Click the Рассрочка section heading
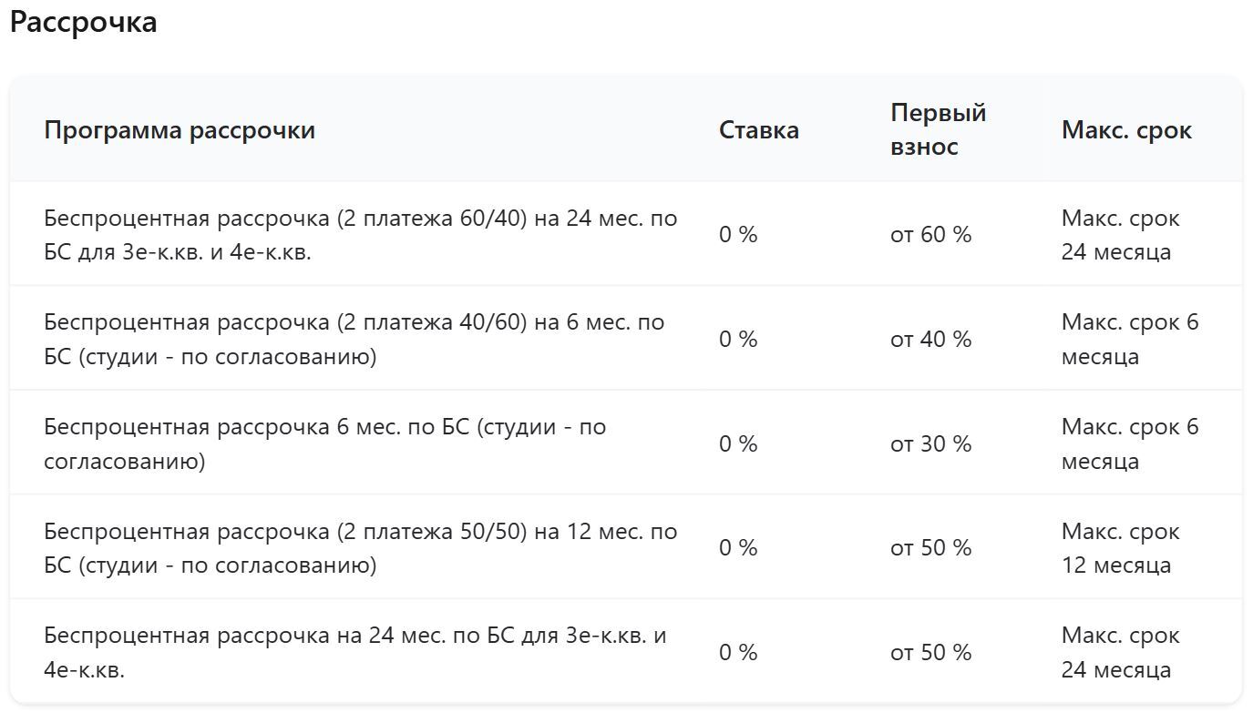This screenshot has height=713, width=1253. pyautogui.click(x=84, y=22)
